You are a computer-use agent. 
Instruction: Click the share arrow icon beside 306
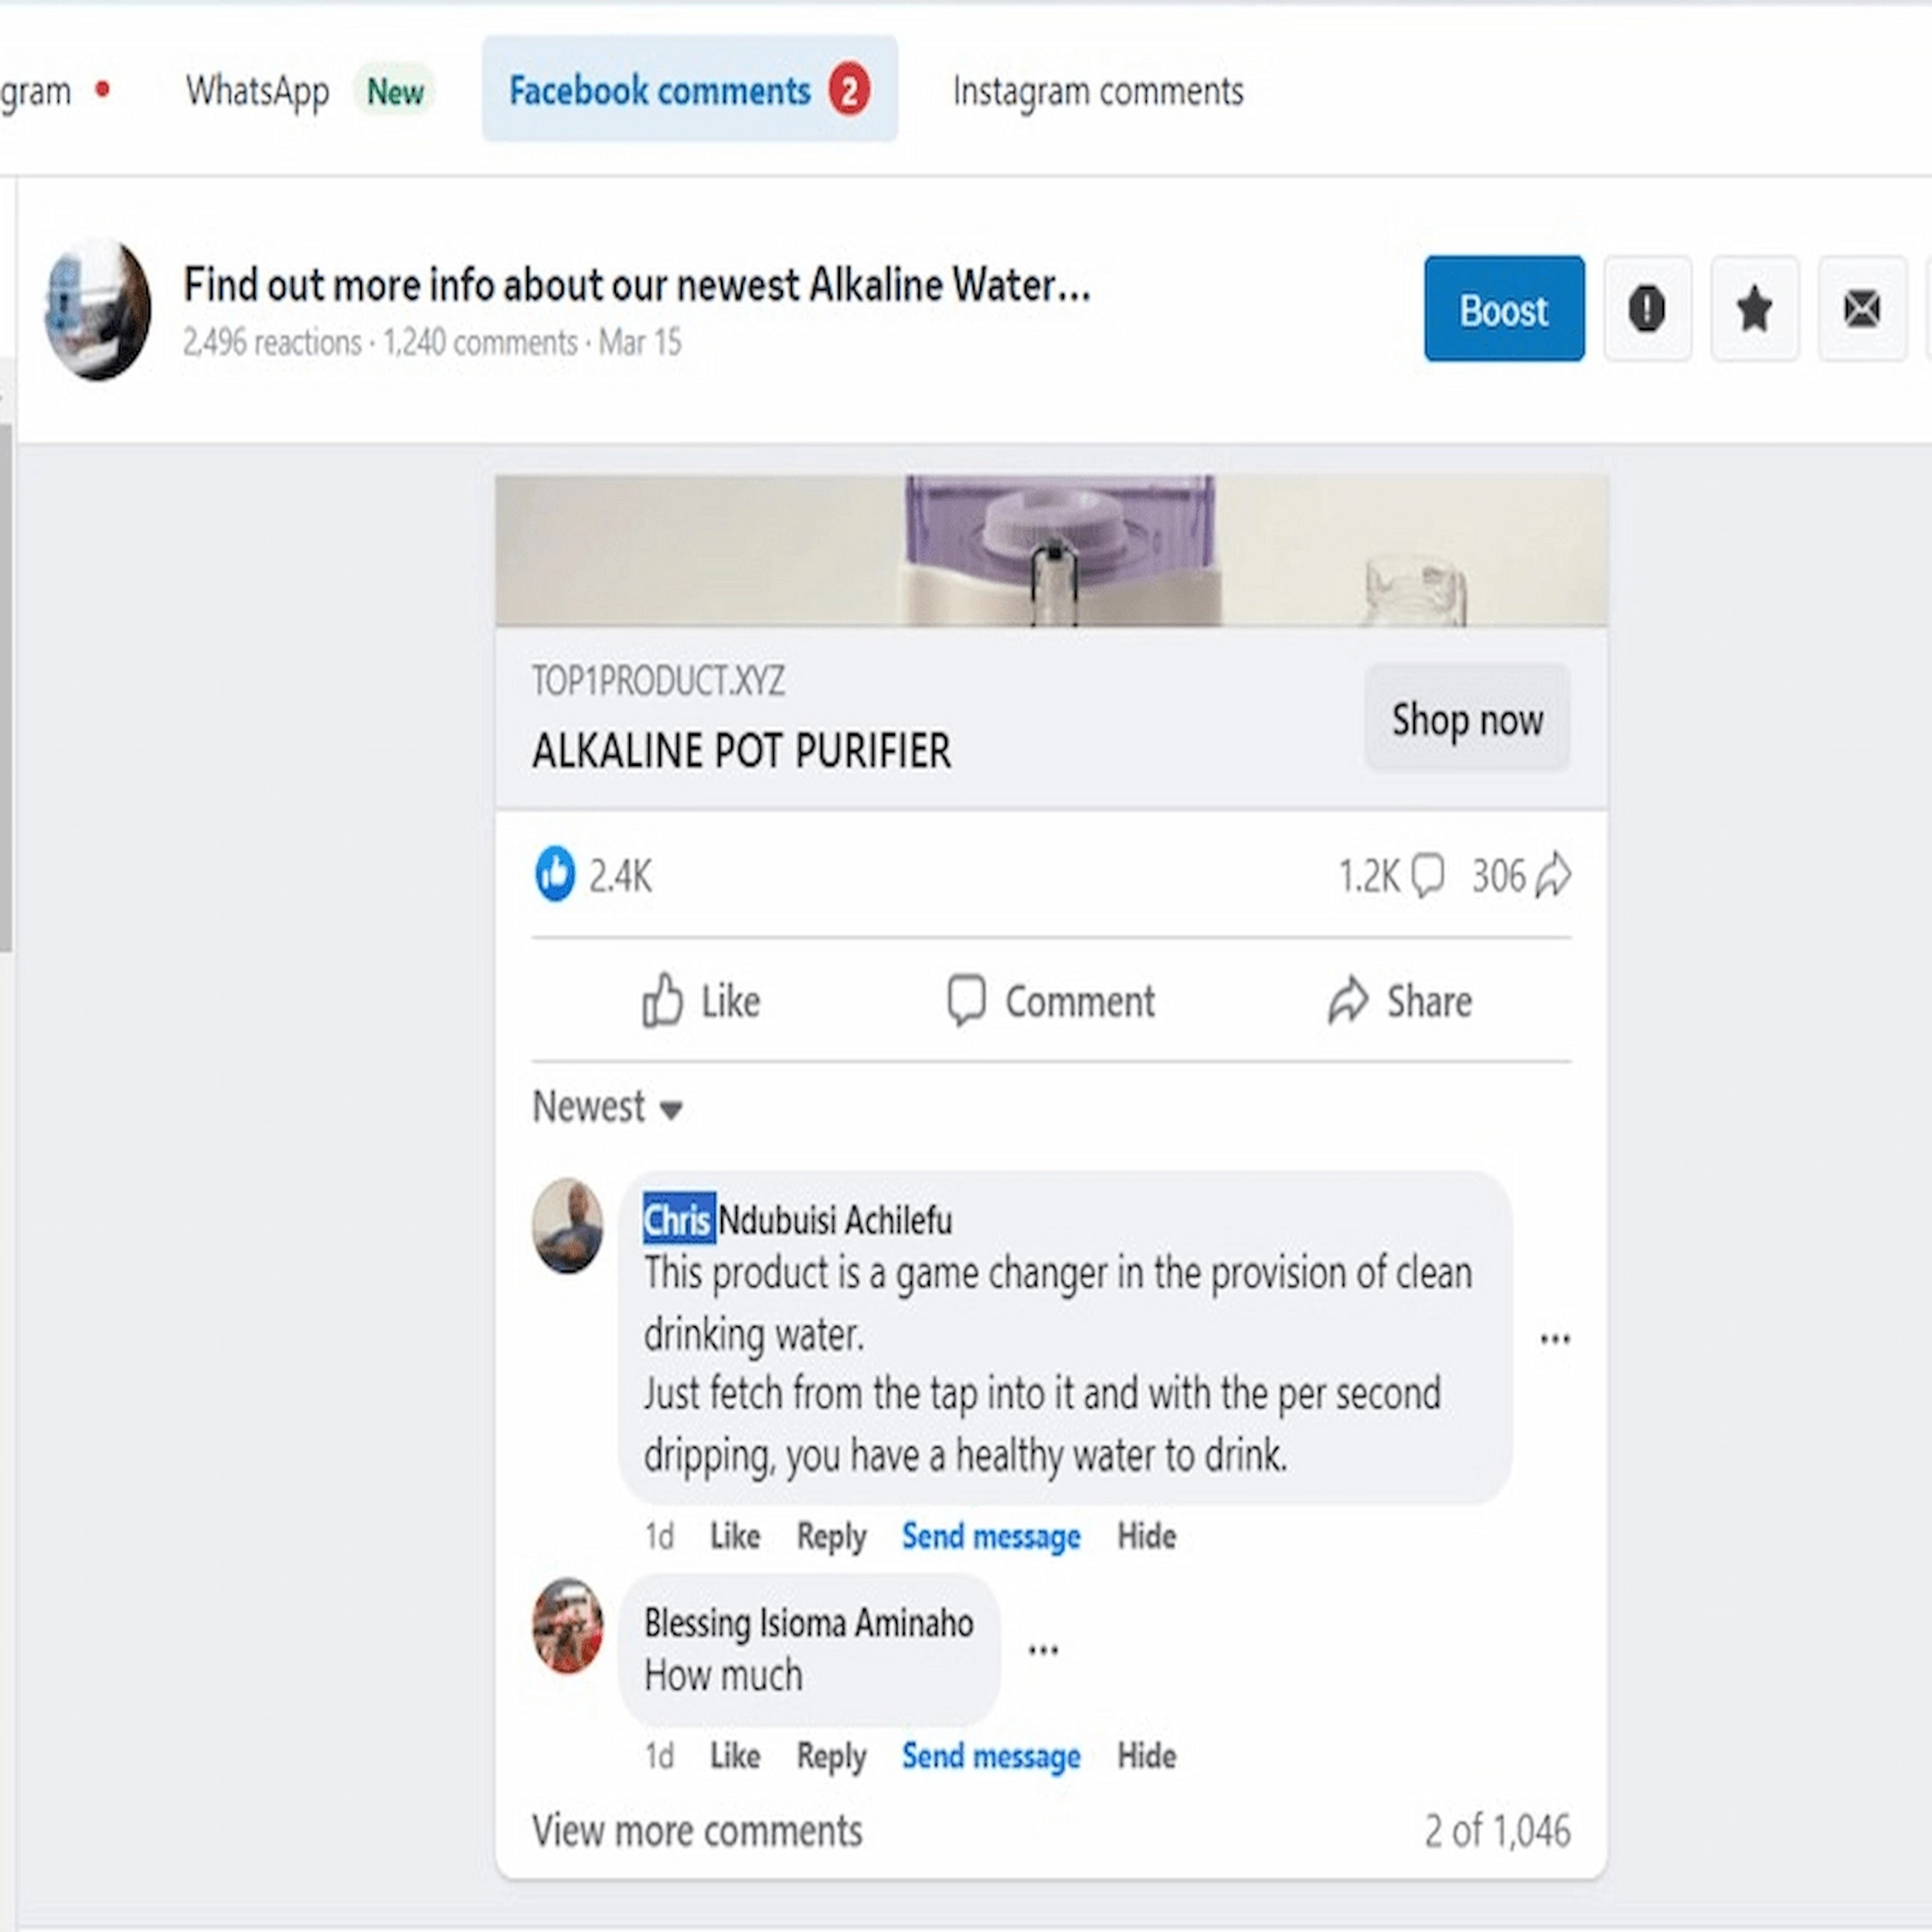[1553, 875]
